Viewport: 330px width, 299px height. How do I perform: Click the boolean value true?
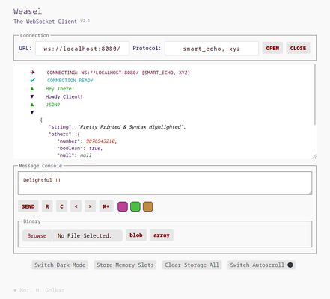point(95,148)
